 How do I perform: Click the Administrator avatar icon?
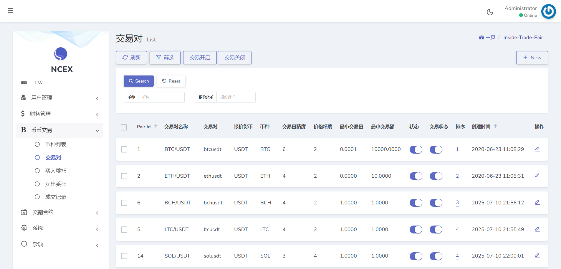click(548, 11)
